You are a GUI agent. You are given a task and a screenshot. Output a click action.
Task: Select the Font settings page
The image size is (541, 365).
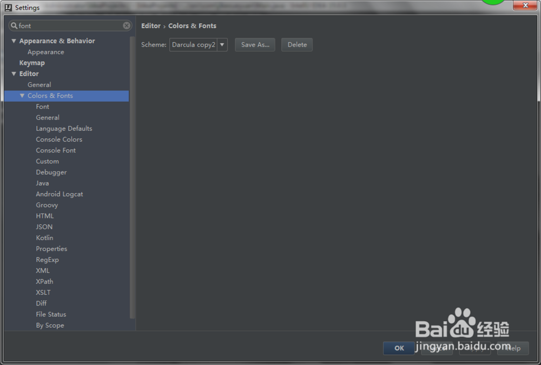42,107
